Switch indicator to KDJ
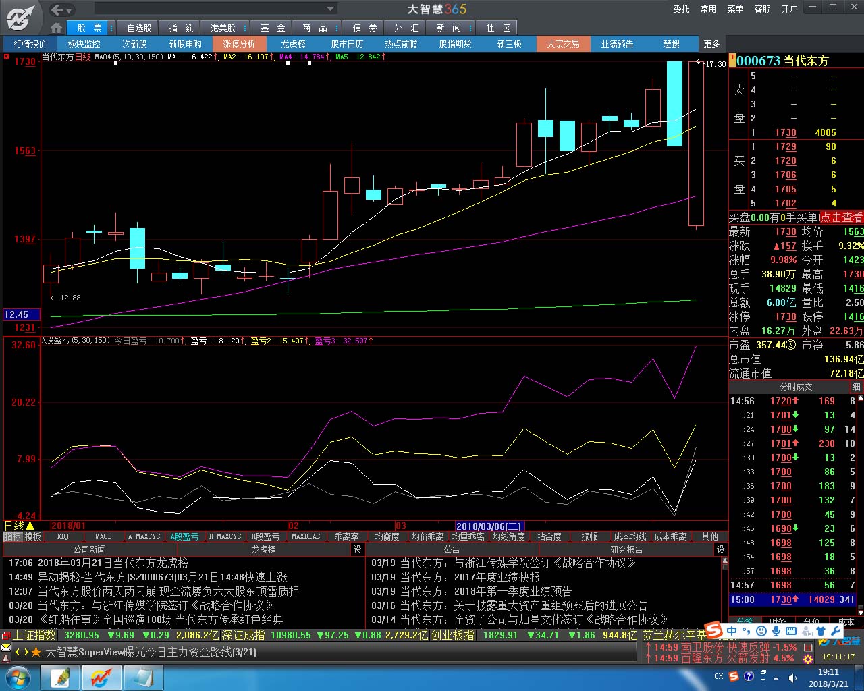This screenshot has width=864, height=691. pos(63,536)
